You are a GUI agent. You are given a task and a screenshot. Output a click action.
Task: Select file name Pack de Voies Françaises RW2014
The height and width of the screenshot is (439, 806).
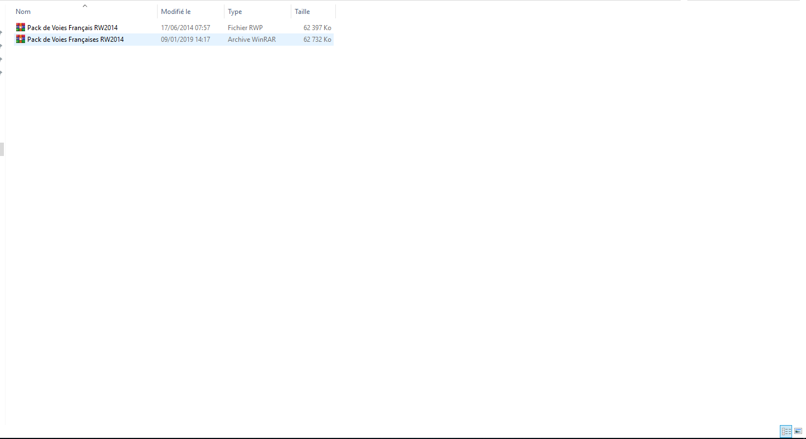coord(76,40)
